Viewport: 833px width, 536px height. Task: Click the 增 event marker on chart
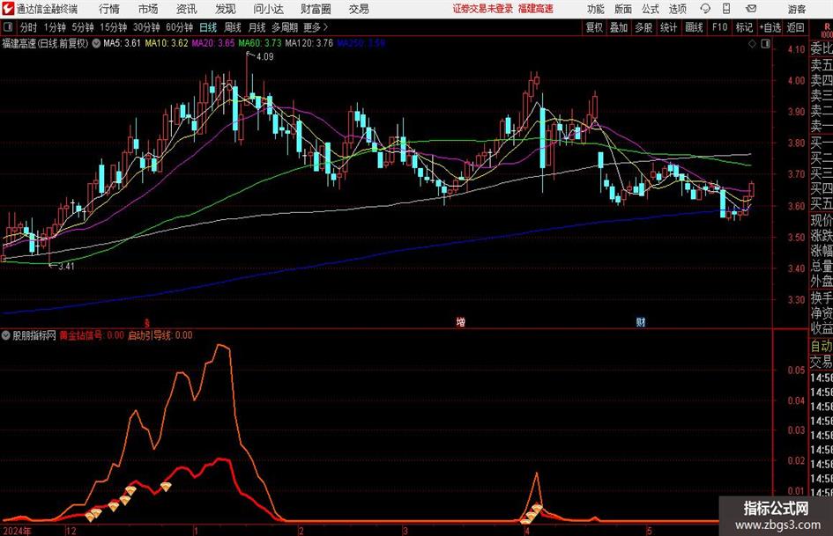[461, 322]
